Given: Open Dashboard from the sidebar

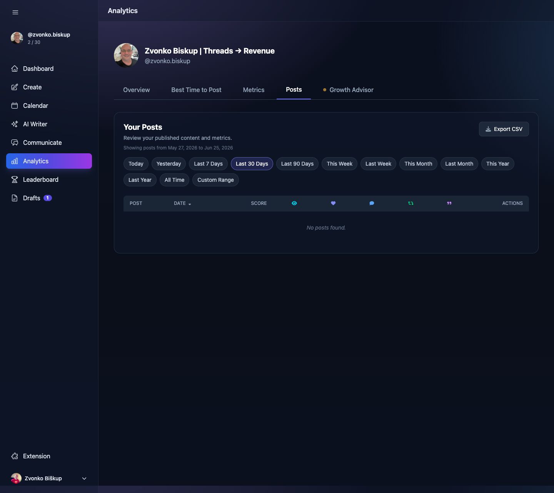Looking at the screenshot, I should (x=49, y=69).
